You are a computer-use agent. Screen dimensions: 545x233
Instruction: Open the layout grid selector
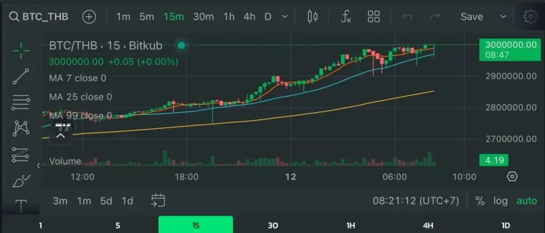click(x=374, y=16)
